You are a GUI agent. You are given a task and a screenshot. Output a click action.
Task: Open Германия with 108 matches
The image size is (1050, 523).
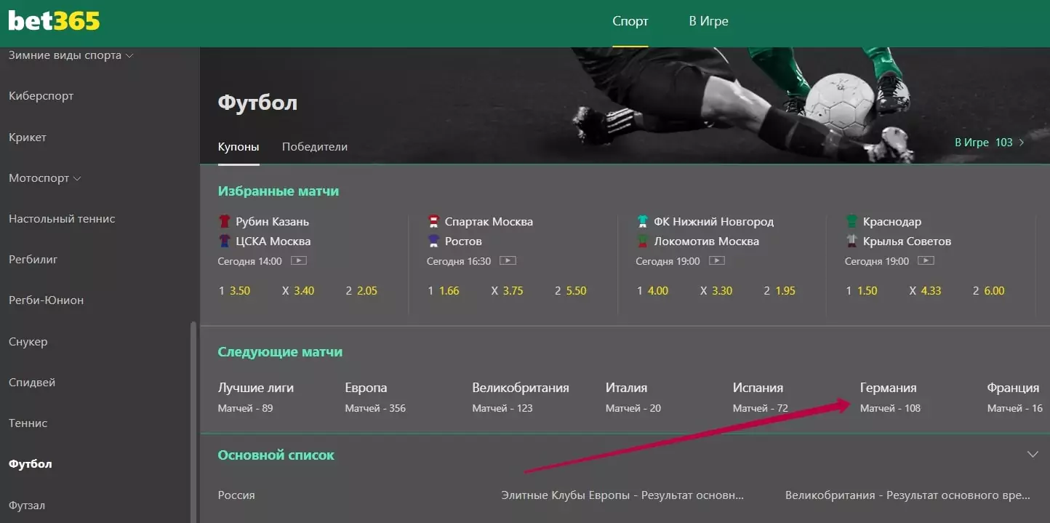coord(890,397)
